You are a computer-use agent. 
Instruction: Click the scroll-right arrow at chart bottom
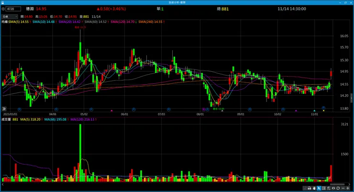click(x=350, y=184)
